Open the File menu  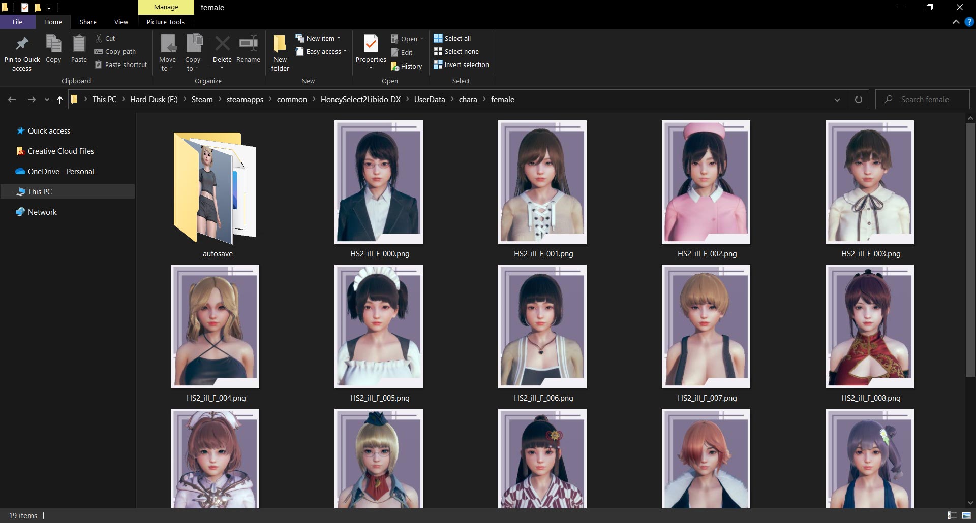[x=17, y=22]
